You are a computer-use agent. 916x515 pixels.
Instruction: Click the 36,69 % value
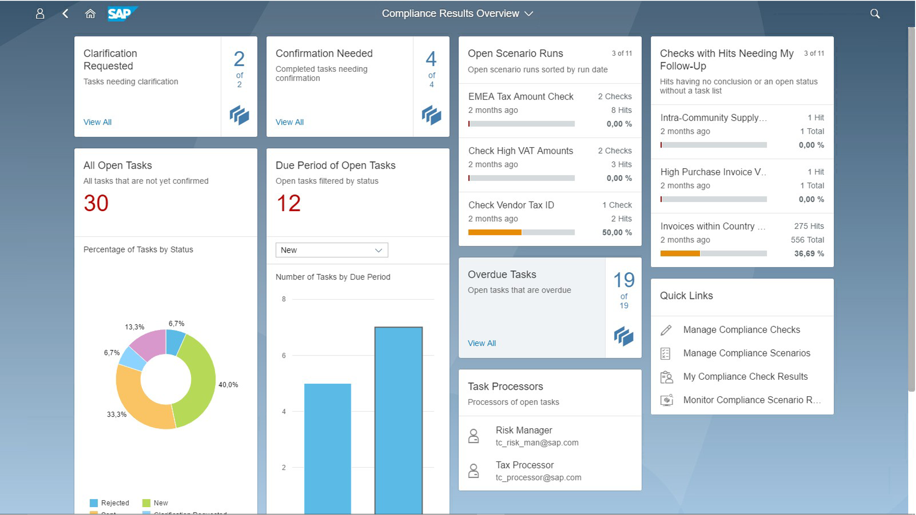coord(809,254)
